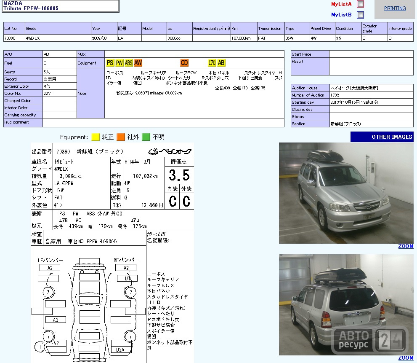This screenshot has width=417, height=363.
Task: Click the Km value 107,000km
Action: [x=241, y=38]
